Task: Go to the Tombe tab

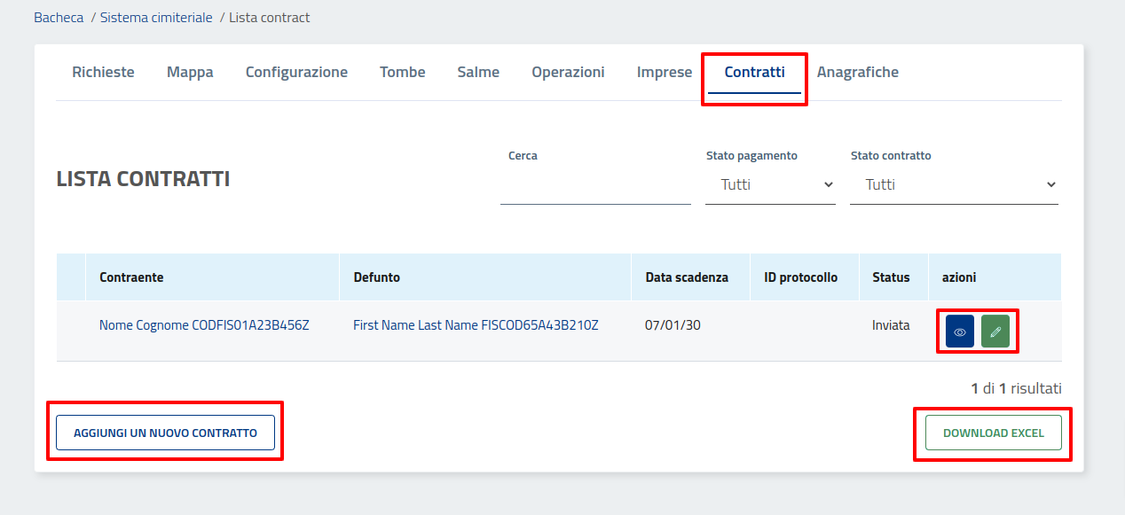Action: 402,73
